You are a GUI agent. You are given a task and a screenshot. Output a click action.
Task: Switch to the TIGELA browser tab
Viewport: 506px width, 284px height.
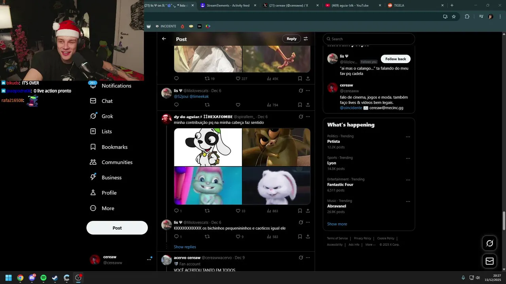[415, 6]
